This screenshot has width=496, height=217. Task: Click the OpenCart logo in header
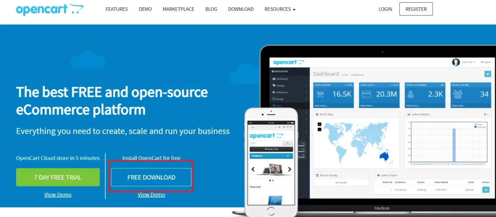pyautogui.click(x=50, y=9)
